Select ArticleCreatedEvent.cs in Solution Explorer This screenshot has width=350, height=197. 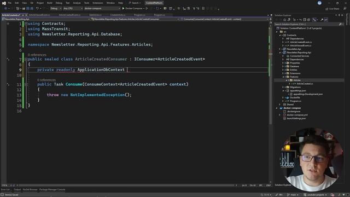point(300,42)
